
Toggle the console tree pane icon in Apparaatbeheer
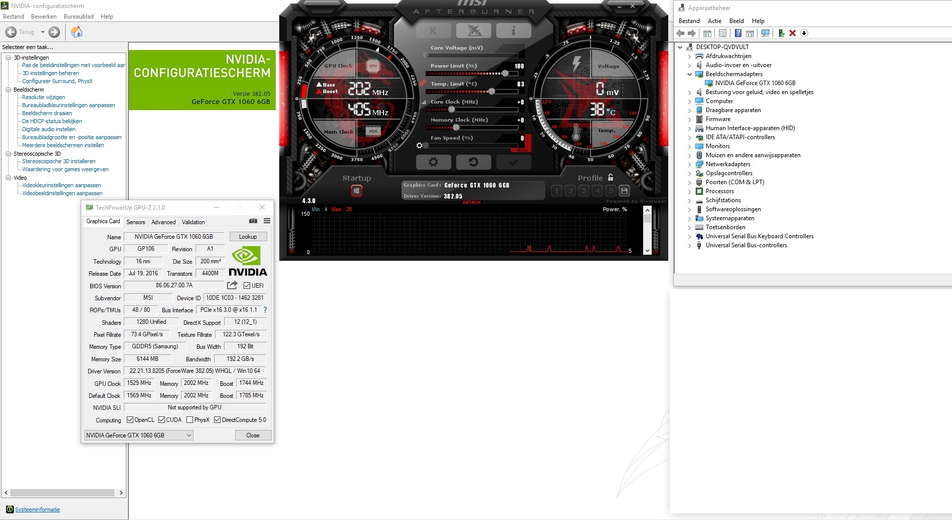[x=707, y=34]
